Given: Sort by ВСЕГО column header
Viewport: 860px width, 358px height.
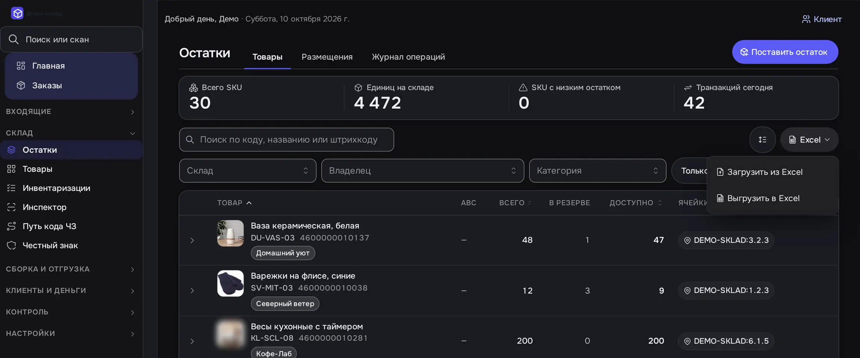Looking at the screenshot, I should point(515,203).
